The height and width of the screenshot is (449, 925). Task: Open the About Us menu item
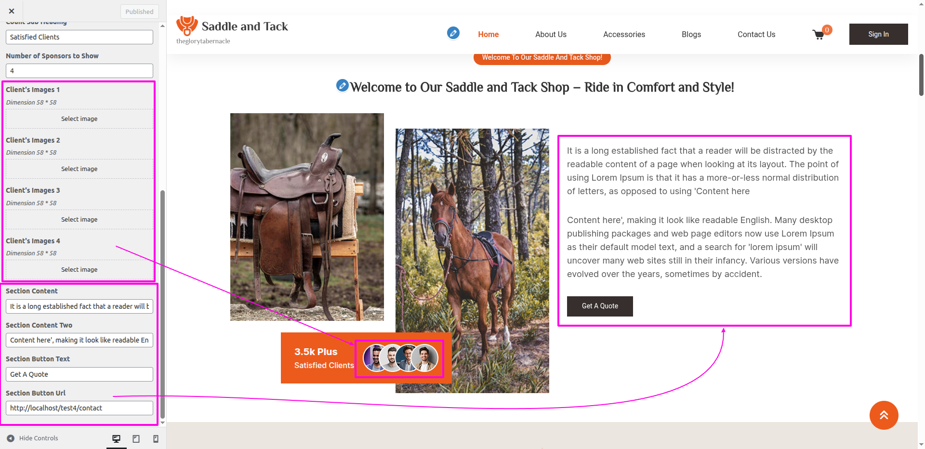551,35
